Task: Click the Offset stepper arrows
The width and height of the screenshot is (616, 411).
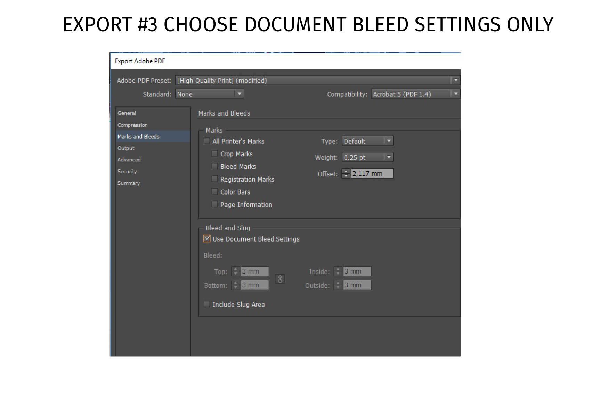Action: 346,173
